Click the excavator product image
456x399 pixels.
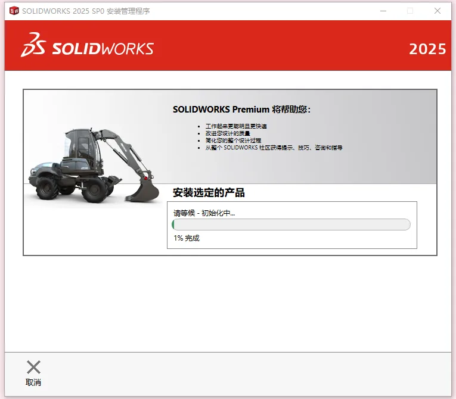click(x=94, y=165)
